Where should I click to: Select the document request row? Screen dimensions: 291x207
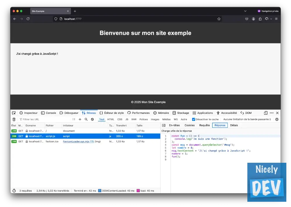click(x=85, y=131)
